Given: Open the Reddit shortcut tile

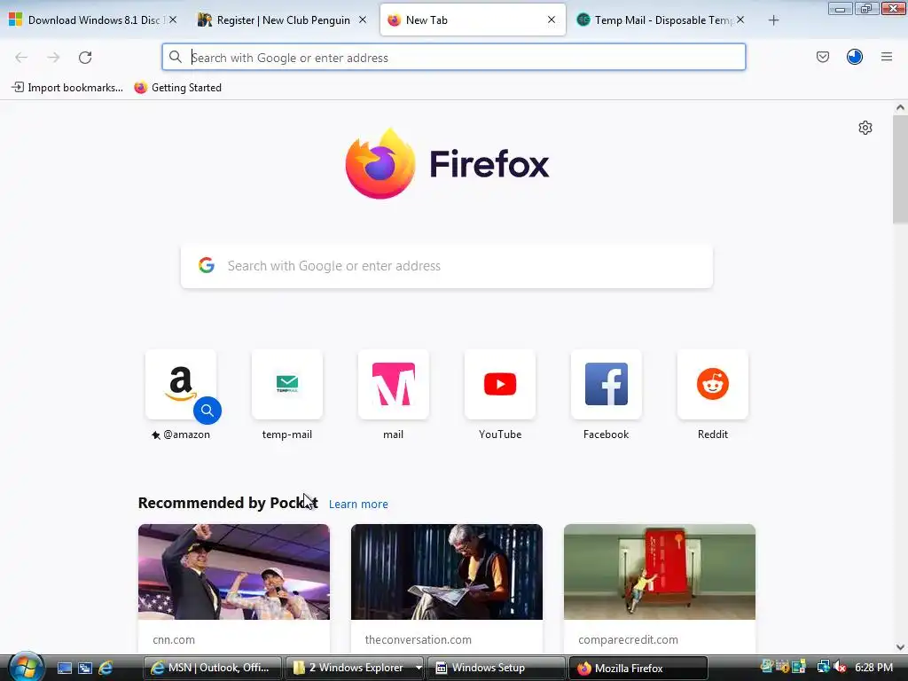Looking at the screenshot, I should click(713, 385).
